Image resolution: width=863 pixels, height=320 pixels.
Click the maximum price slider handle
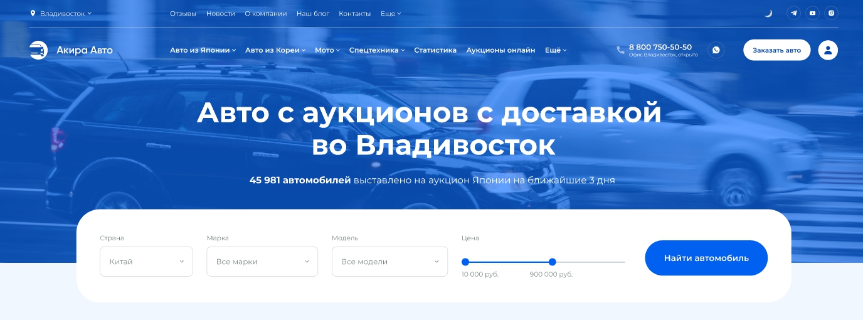pos(552,262)
